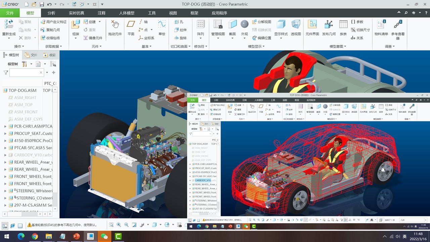Create a datum Plane (平面)
Viewport: 430px width, 242px height.
[131, 24]
